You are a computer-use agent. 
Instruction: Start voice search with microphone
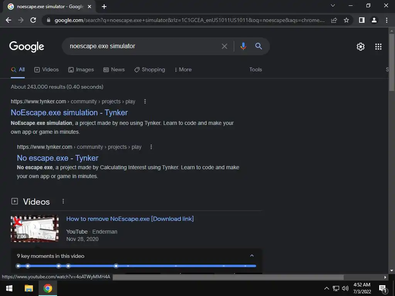point(243,46)
